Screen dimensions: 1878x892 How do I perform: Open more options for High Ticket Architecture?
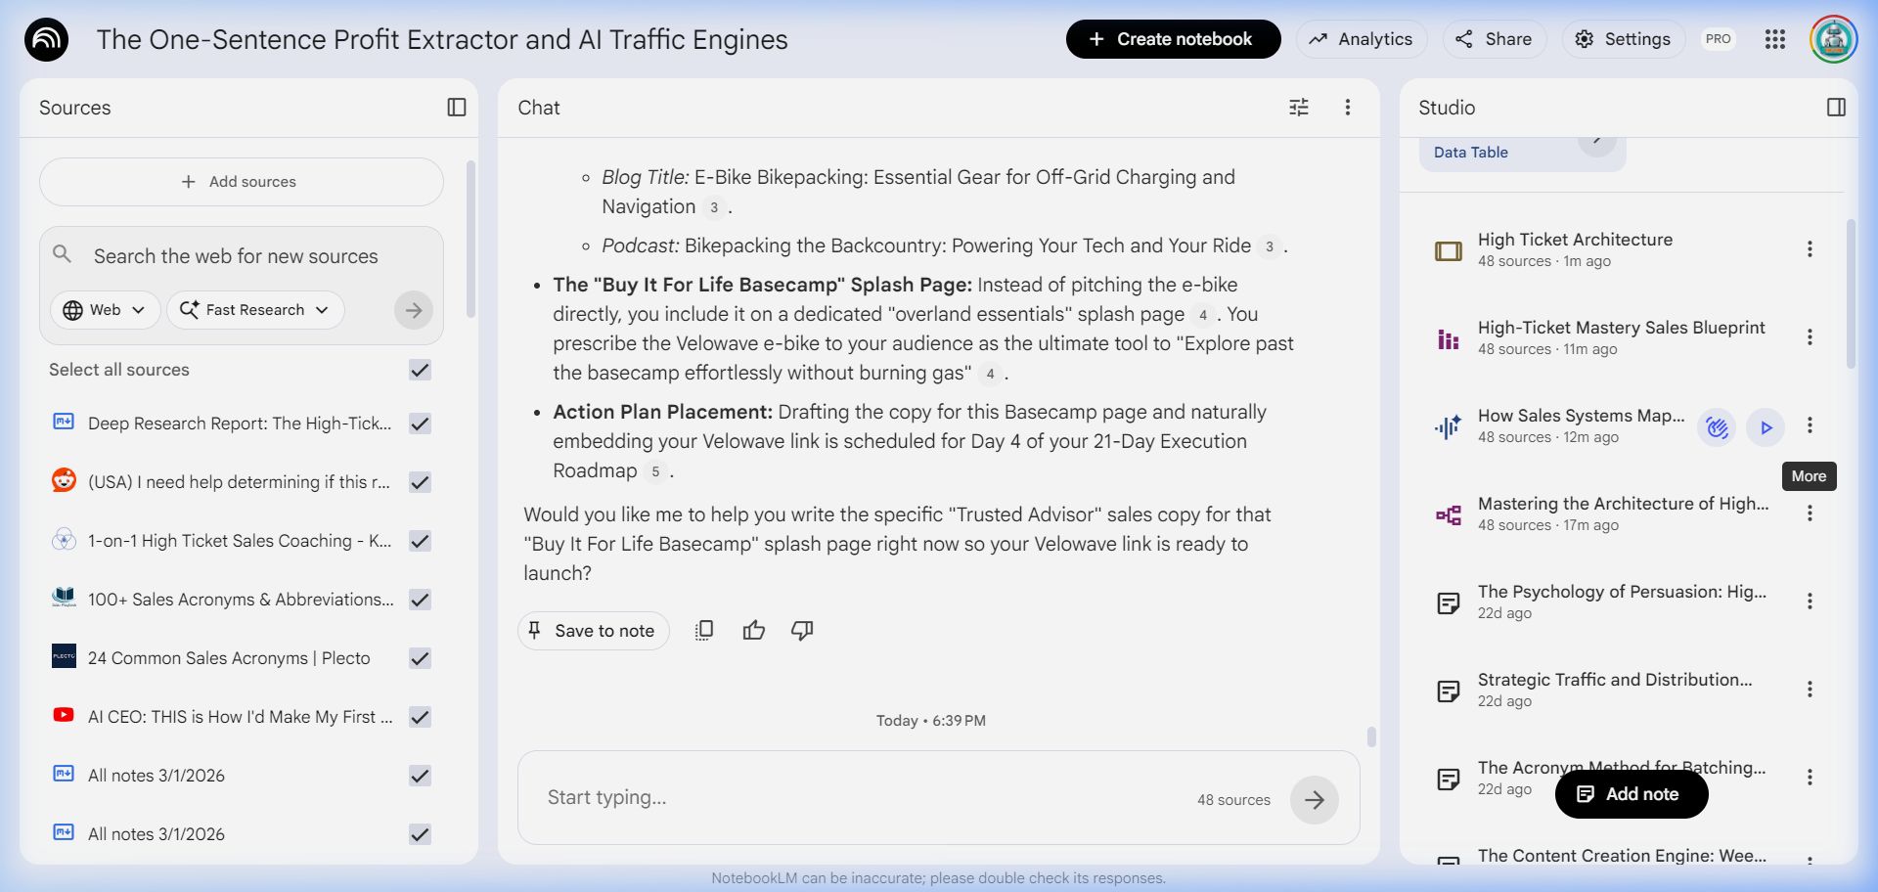pos(1810,249)
